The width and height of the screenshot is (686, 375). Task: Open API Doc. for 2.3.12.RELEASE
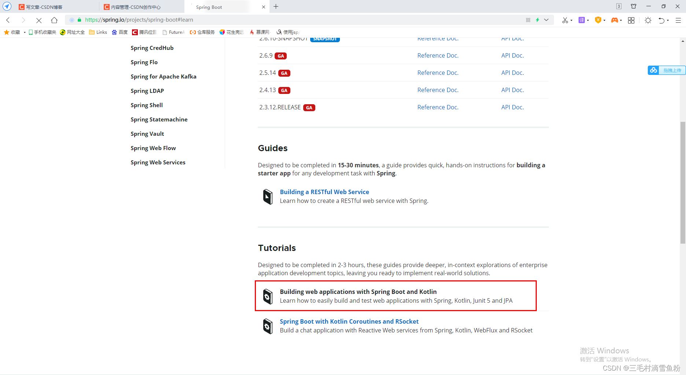point(513,107)
